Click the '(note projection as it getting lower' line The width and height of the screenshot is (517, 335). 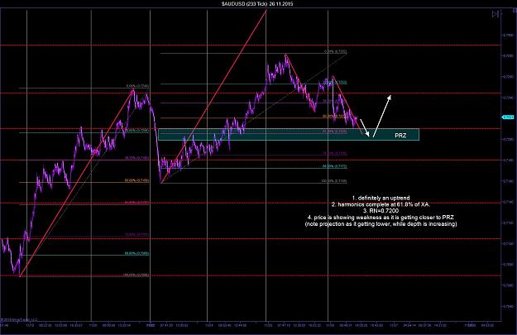(x=381, y=224)
